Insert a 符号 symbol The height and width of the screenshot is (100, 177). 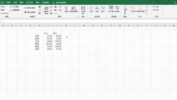point(156,10)
